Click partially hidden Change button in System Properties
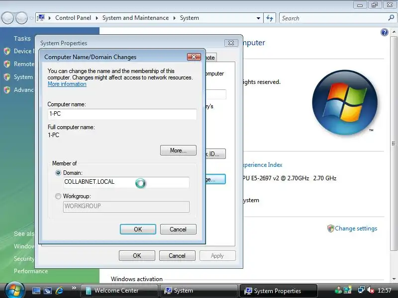The image size is (398, 298). pos(215,179)
